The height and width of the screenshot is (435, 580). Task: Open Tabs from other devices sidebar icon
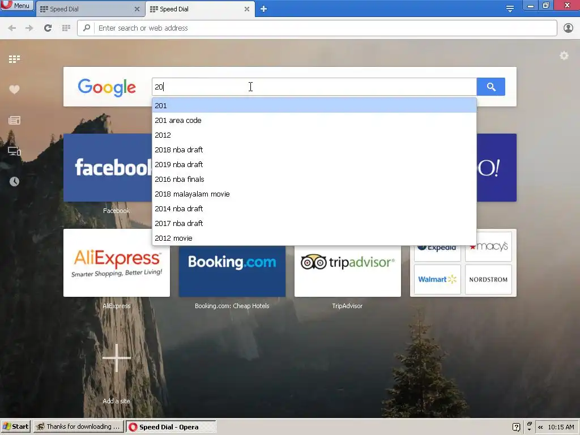pyautogui.click(x=14, y=151)
